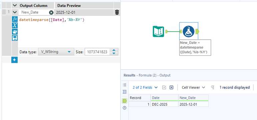Open the Results help question icon
The width and height of the screenshot is (257, 120).
click(x=124, y=108)
